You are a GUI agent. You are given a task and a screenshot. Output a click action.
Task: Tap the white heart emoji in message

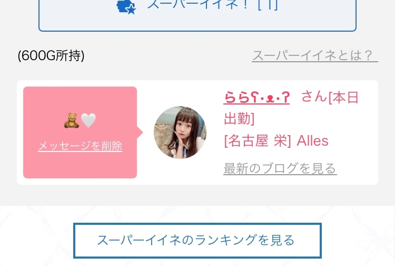pyautogui.click(x=88, y=120)
